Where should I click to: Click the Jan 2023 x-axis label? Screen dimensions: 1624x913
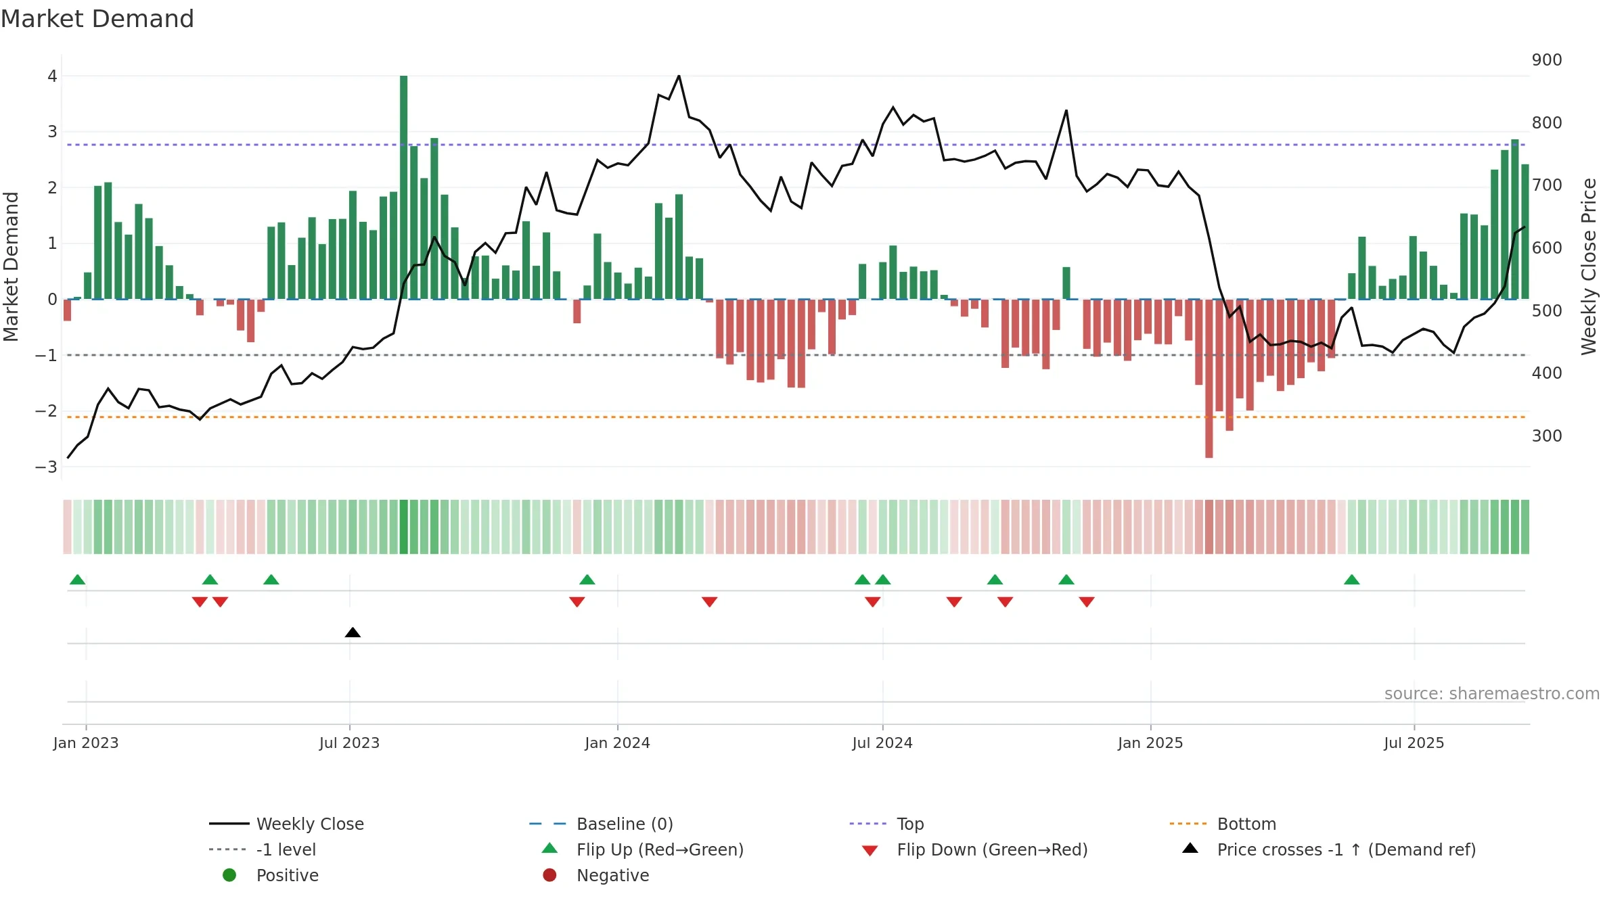pyautogui.click(x=86, y=743)
